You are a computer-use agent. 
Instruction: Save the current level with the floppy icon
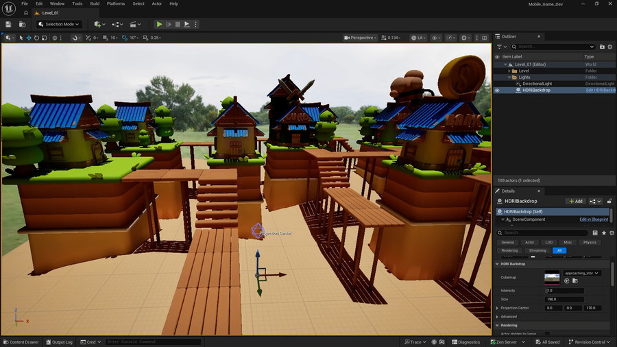(x=8, y=25)
